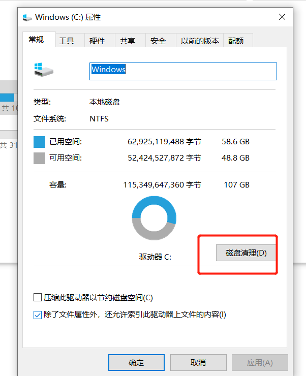
Task: Uncheck the file content indexing option
Action: pyautogui.click(x=38, y=315)
